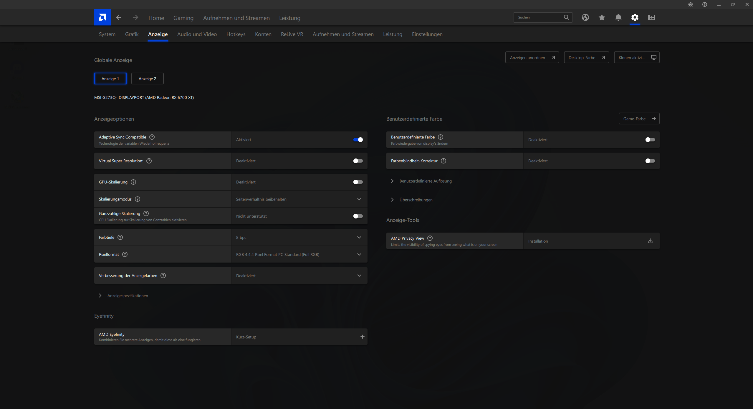Expand the Anzeigespezifikationen section
753x409 pixels.
tap(127, 296)
